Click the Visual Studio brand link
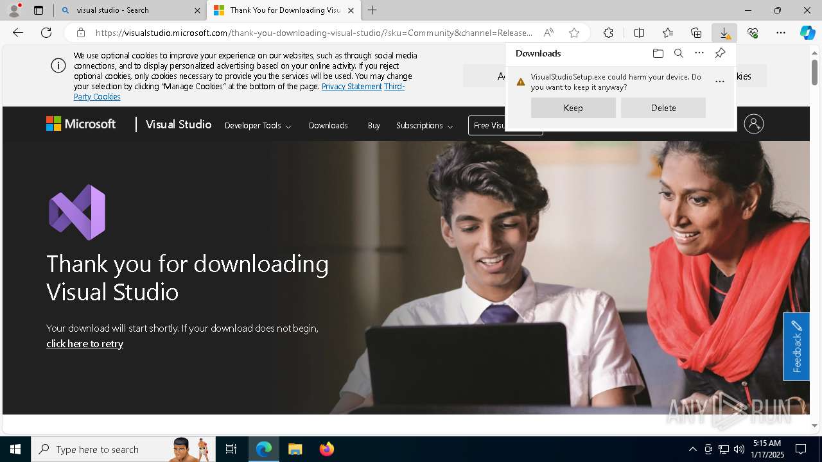This screenshot has width=822, height=462. (179, 124)
